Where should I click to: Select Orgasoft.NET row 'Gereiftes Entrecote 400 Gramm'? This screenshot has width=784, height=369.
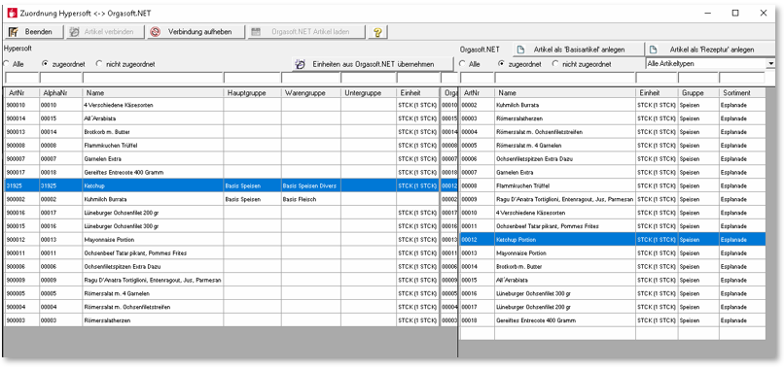(x=613, y=320)
